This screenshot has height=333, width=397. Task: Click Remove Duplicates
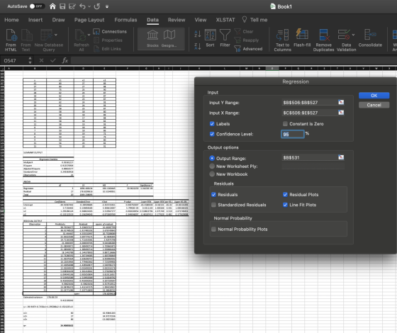pos(323,40)
